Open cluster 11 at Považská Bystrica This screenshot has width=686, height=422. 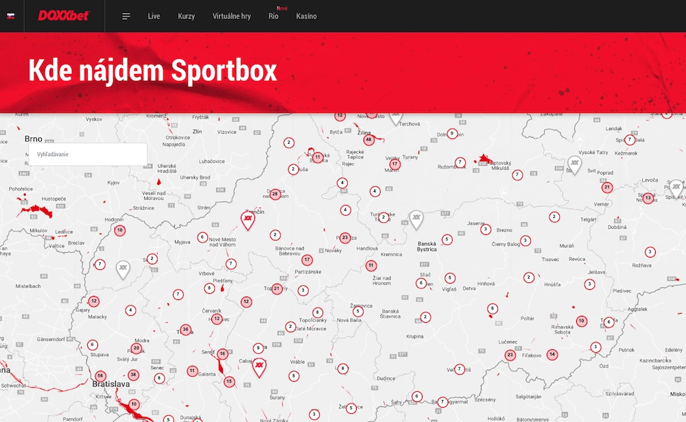pos(318,157)
